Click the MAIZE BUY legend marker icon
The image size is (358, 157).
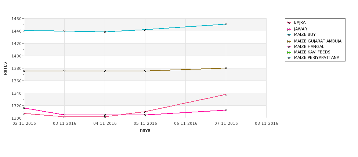point(289,35)
